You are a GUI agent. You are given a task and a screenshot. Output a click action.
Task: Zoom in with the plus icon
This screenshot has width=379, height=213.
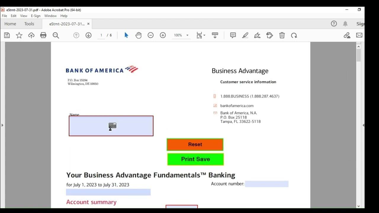tap(163, 35)
